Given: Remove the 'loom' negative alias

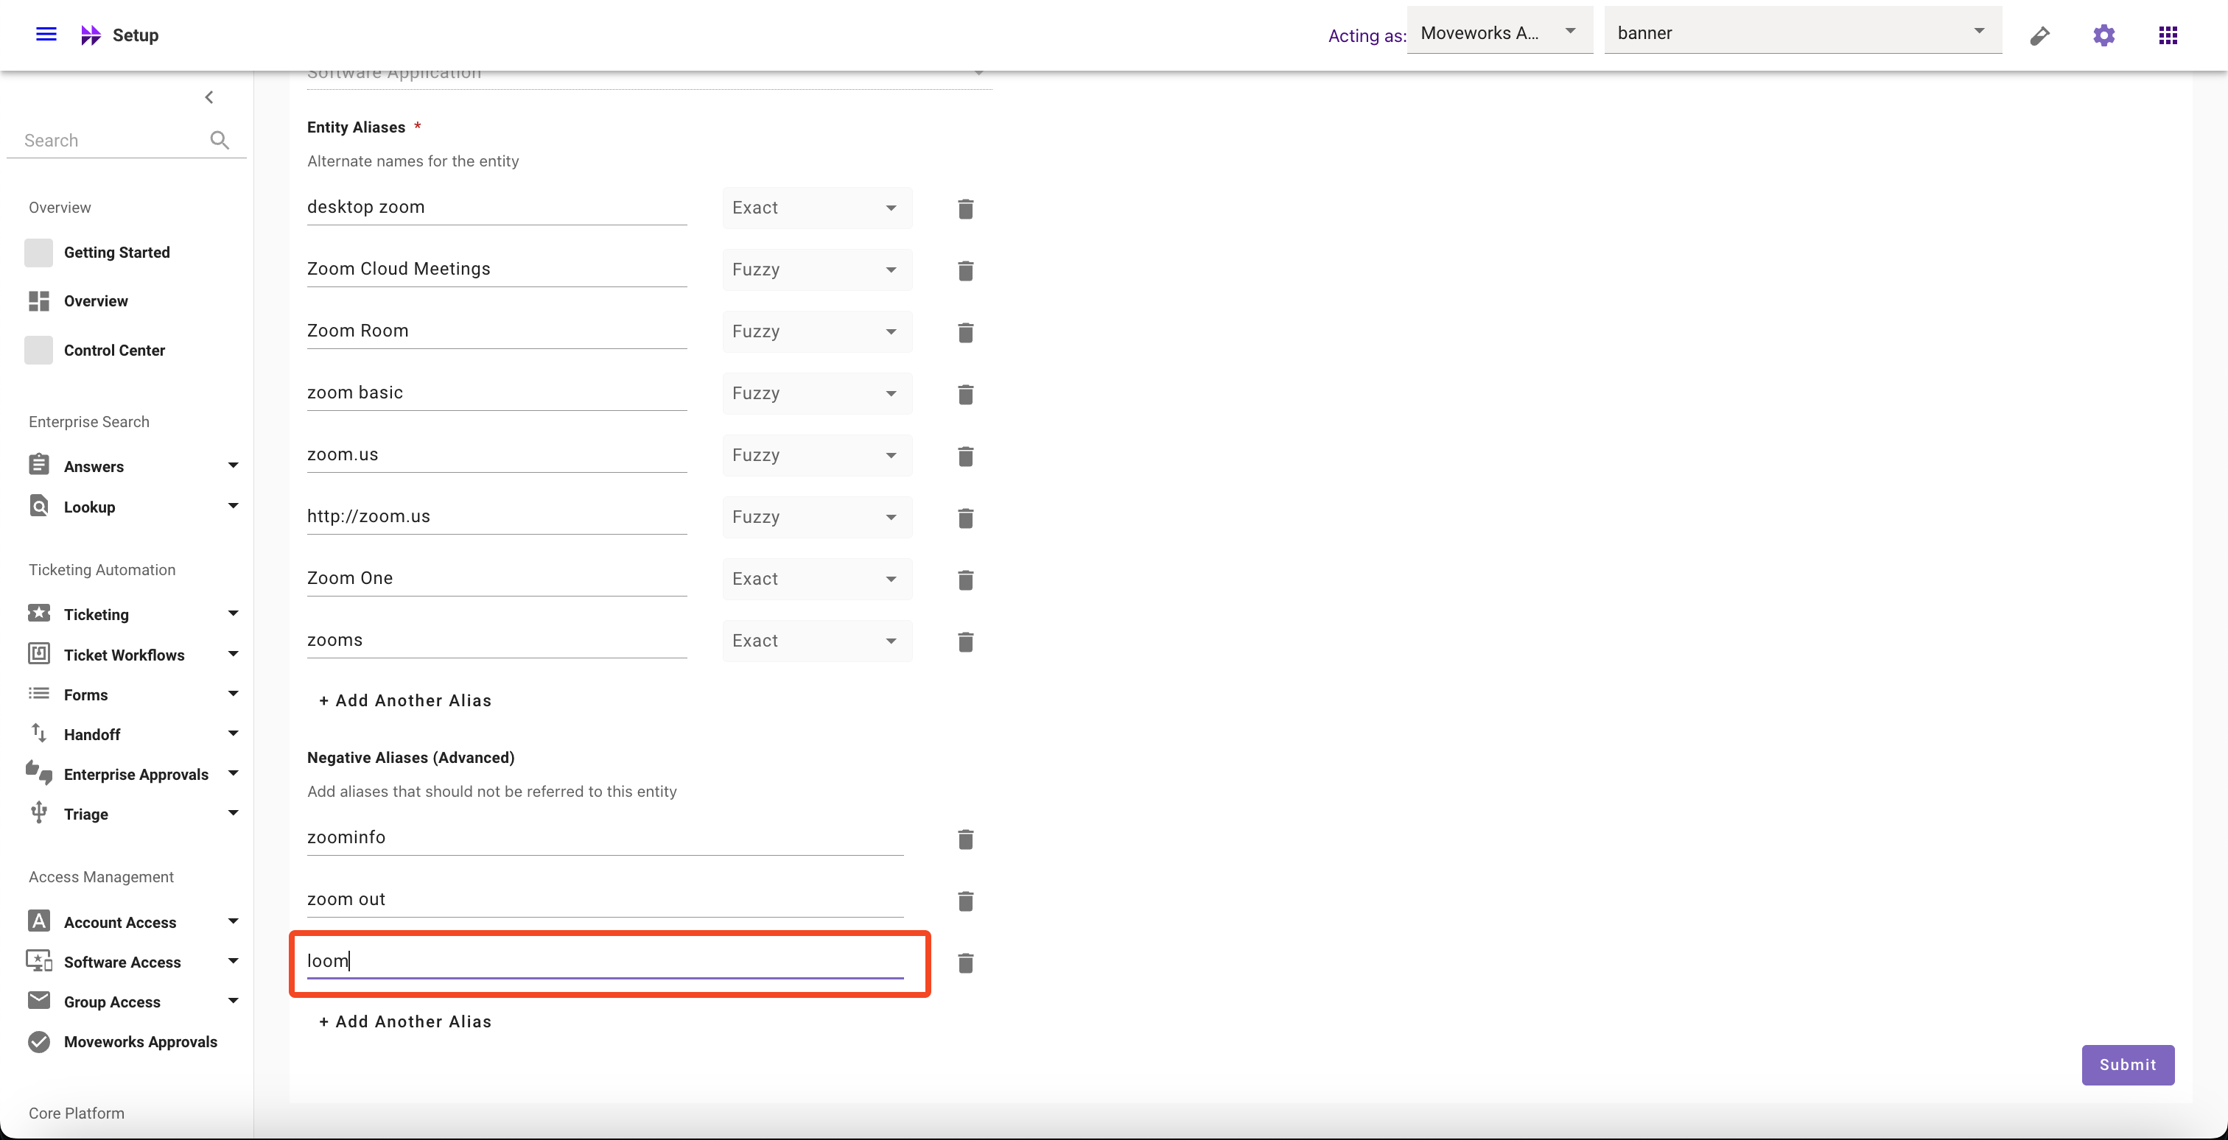Looking at the screenshot, I should [965, 963].
